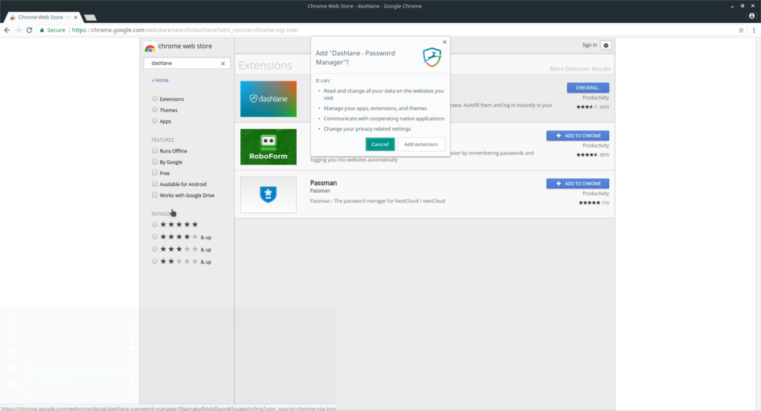
Task: Click the Chrome profile avatar icon
Action: click(752, 16)
